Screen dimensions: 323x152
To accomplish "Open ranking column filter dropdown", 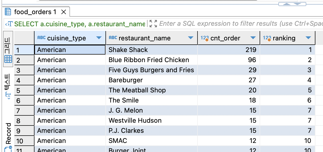I will [x=308, y=38].
